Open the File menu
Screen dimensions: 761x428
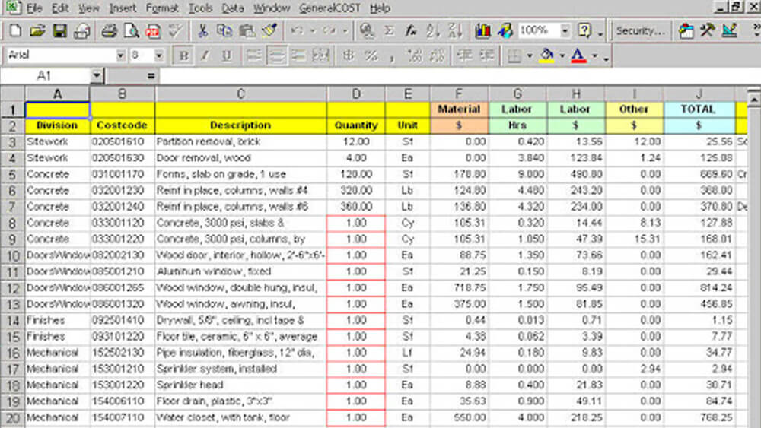[34, 8]
